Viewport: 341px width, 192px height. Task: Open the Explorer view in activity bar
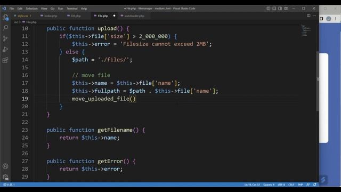[x=5, y=18]
